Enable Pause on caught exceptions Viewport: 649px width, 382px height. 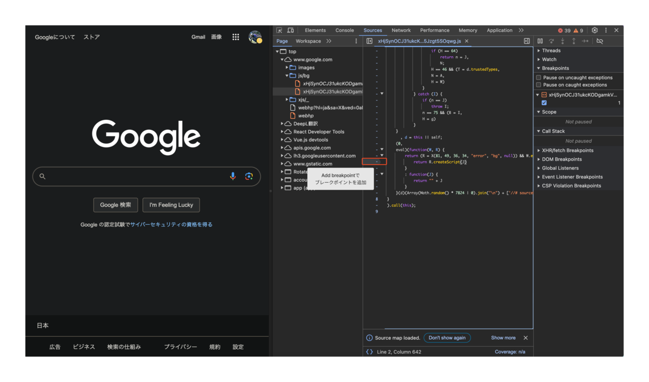coord(539,85)
